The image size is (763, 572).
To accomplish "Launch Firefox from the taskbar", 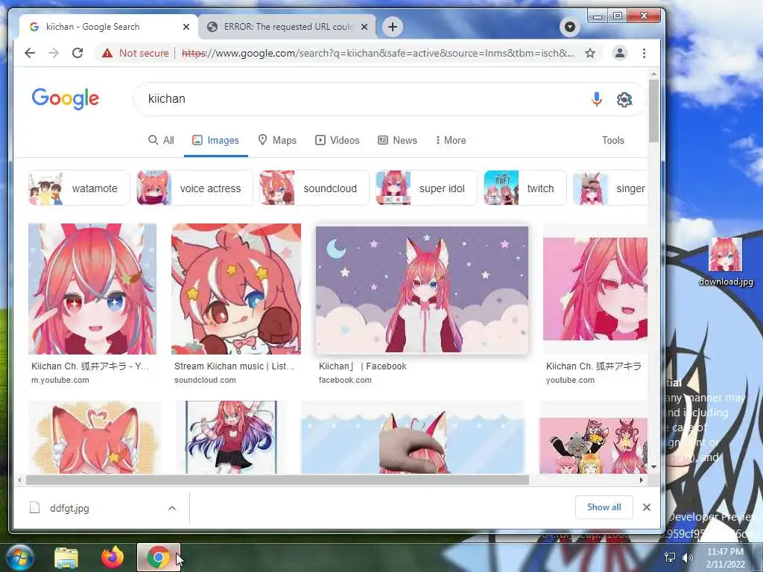I will [113, 557].
